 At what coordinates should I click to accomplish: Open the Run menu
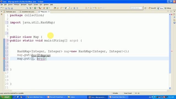pyautogui.click(x=41, y=5)
